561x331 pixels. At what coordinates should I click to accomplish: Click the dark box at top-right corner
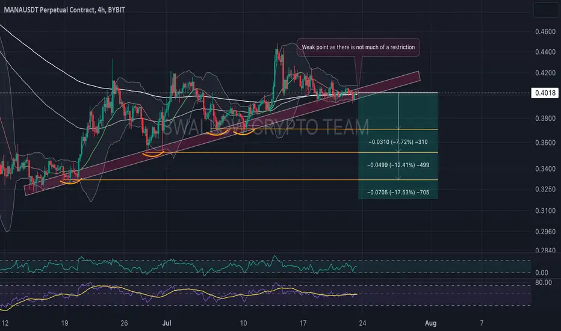(x=546, y=10)
